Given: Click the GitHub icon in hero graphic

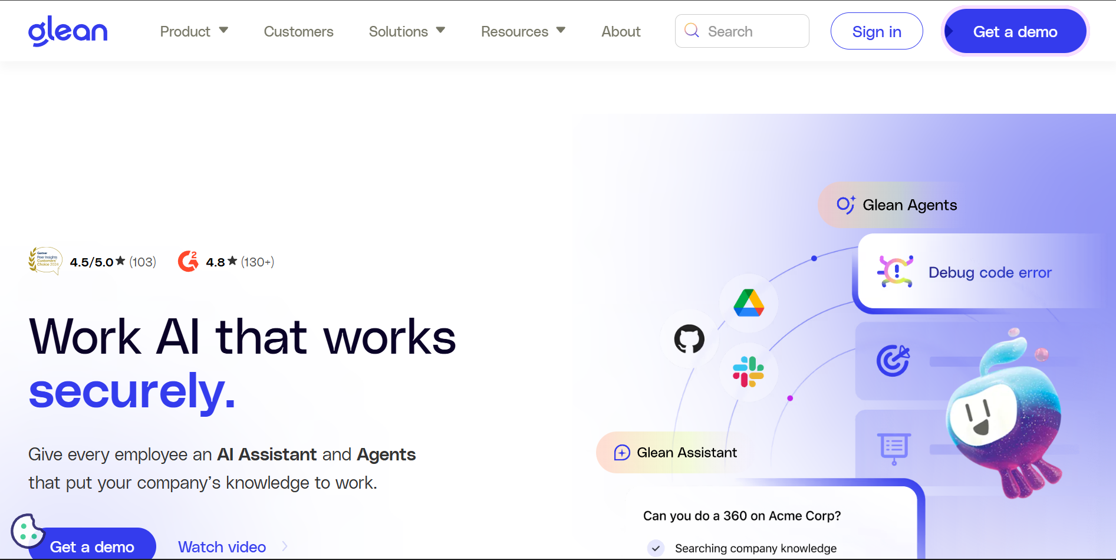Looking at the screenshot, I should 689,339.
